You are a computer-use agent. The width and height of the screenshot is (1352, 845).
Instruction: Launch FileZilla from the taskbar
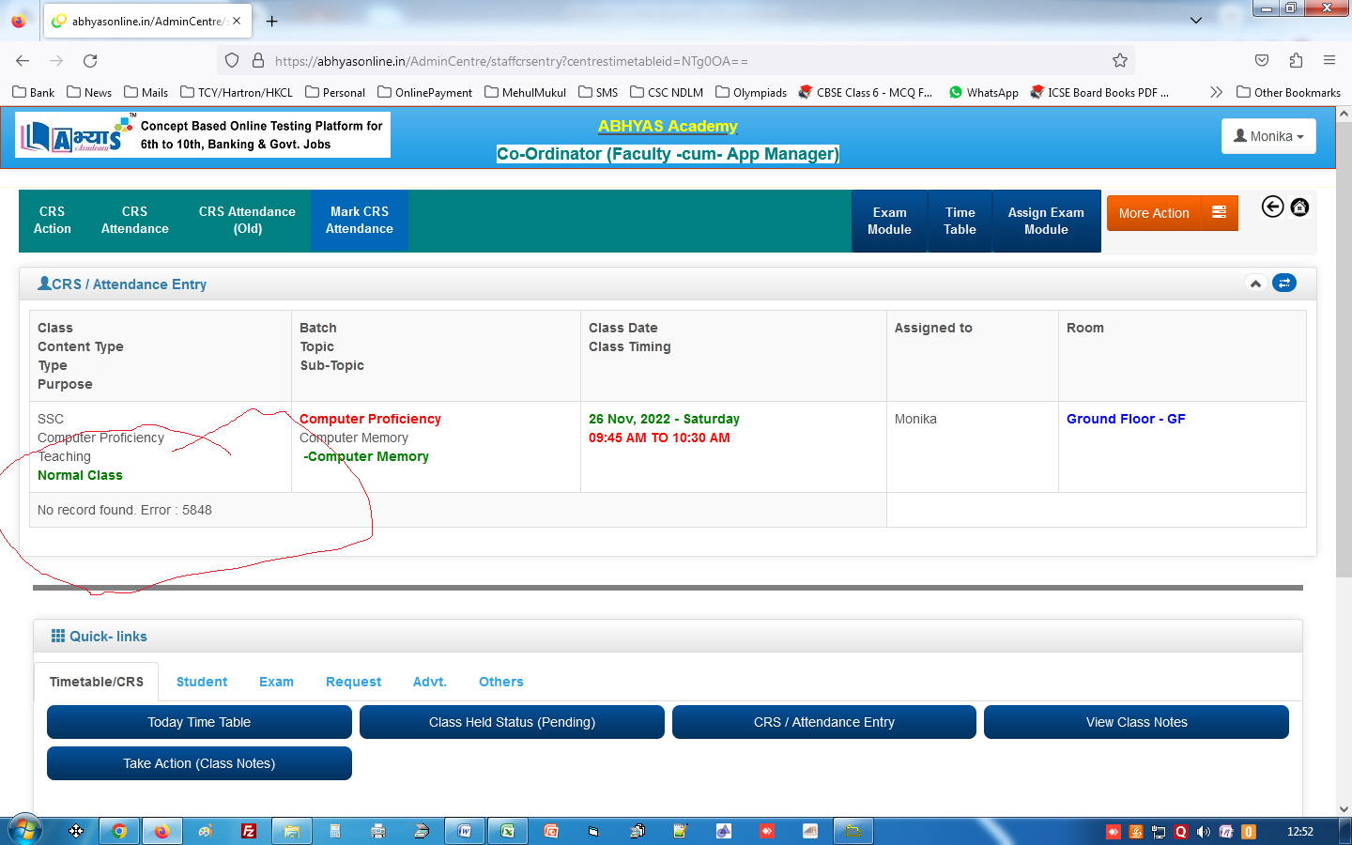(x=249, y=831)
